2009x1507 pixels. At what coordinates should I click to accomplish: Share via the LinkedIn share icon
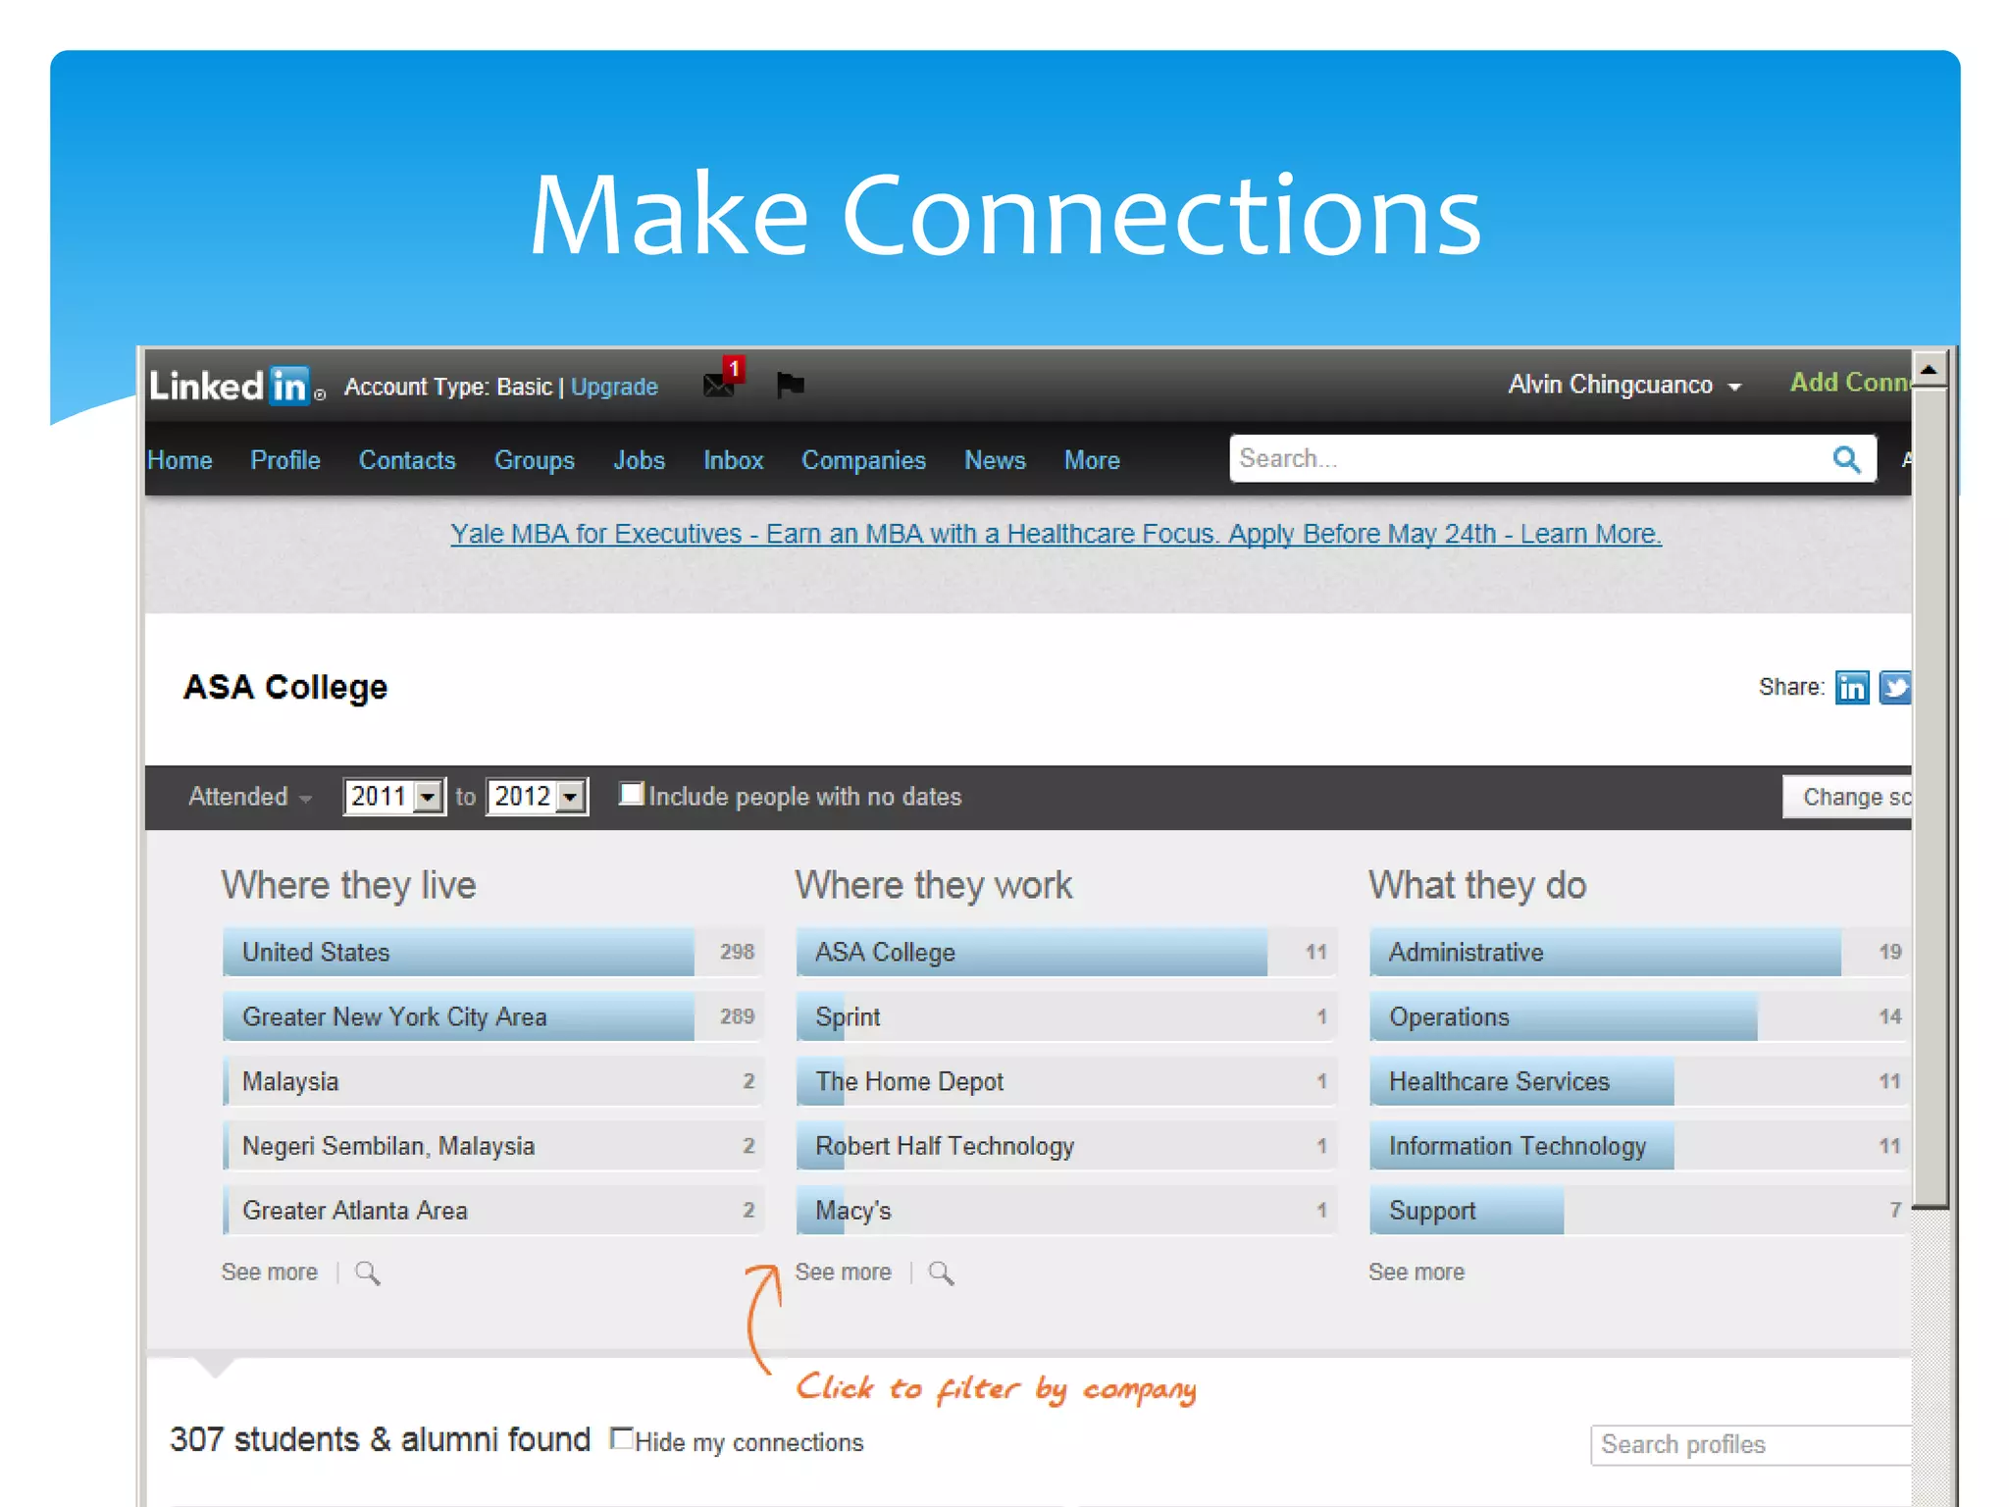coord(1851,688)
